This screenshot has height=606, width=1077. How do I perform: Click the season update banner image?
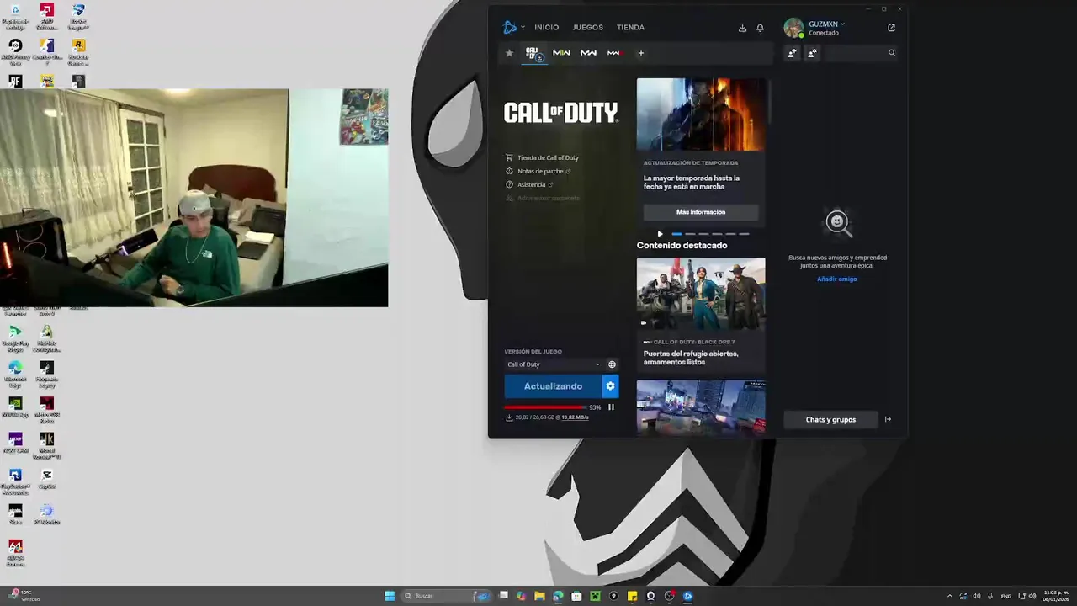click(701, 114)
